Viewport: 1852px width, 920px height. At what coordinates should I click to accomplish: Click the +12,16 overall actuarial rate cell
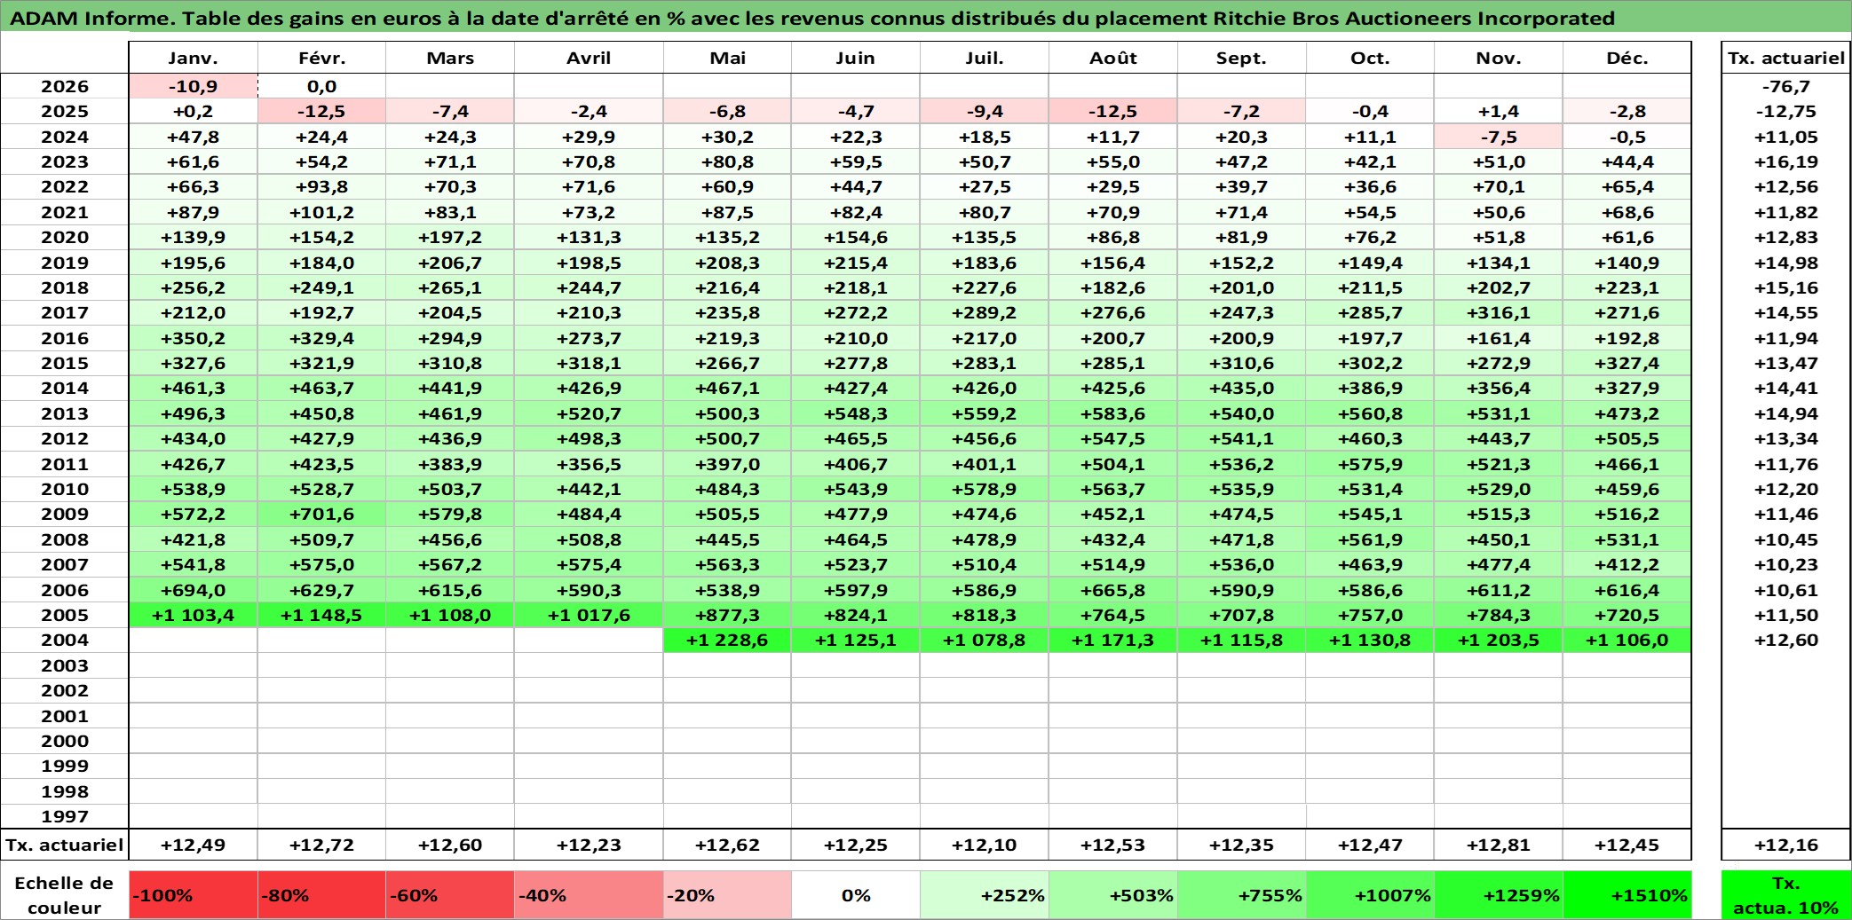pyautogui.click(x=1786, y=845)
